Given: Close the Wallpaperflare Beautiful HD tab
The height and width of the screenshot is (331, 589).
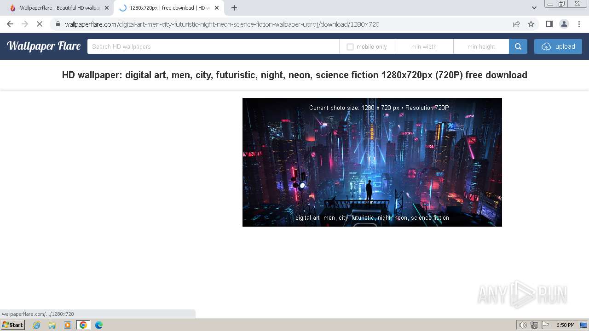Looking at the screenshot, I should click(107, 8).
